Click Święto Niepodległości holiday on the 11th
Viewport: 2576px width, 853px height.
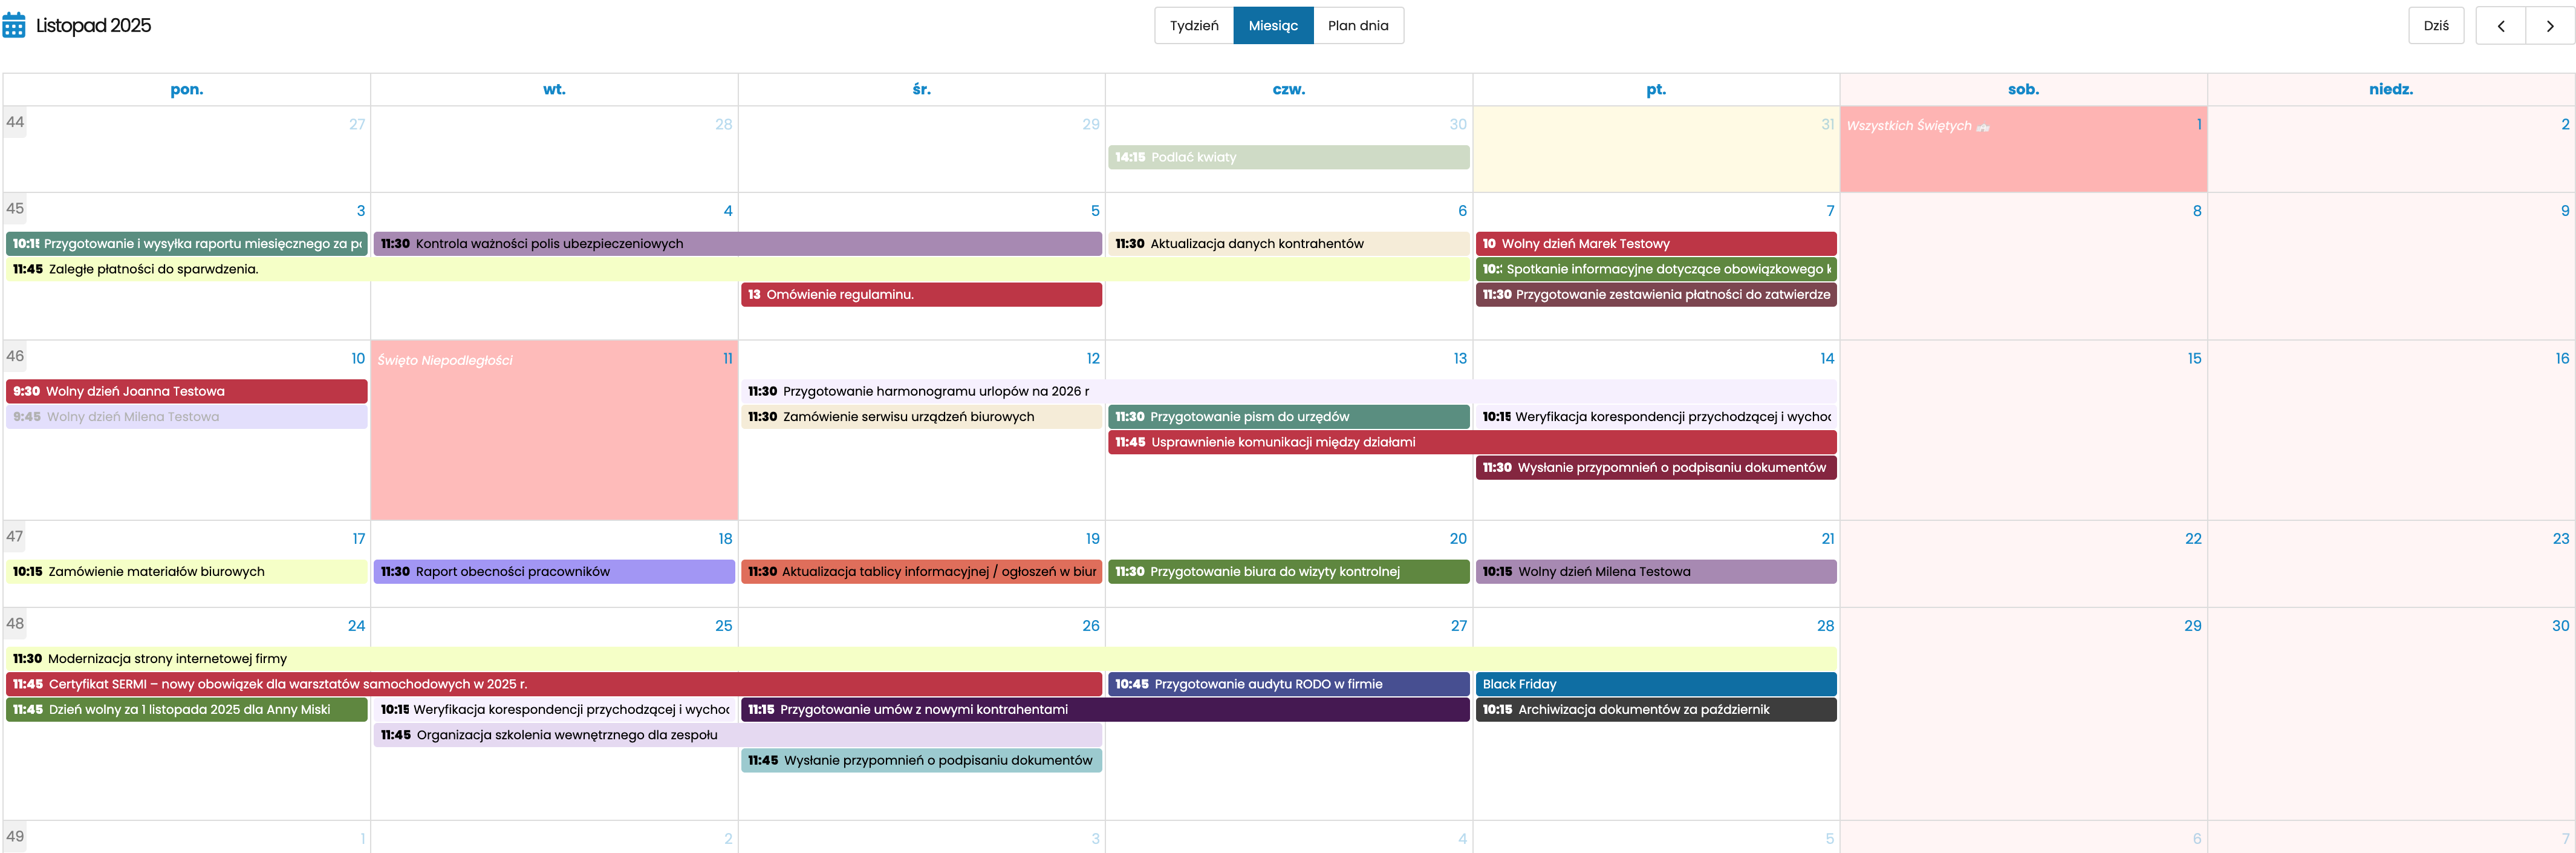click(445, 360)
